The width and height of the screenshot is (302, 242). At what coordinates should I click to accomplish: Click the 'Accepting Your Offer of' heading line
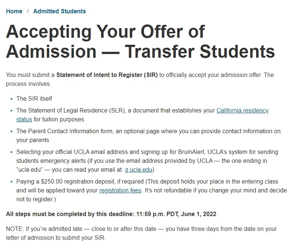(x=105, y=32)
